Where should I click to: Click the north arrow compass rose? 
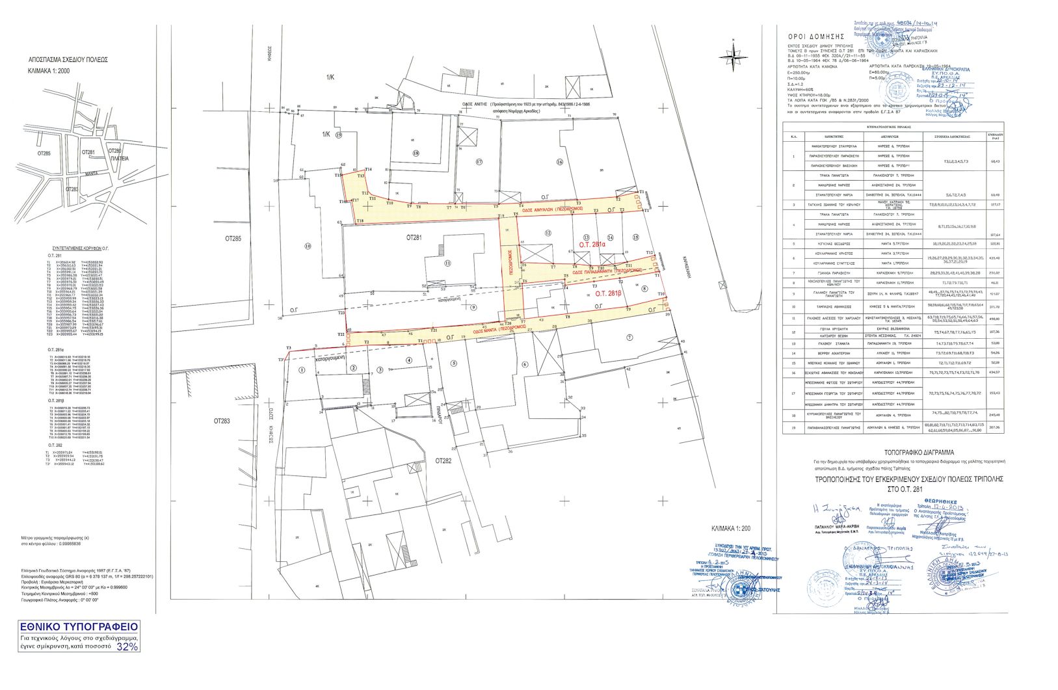[733, 58]
